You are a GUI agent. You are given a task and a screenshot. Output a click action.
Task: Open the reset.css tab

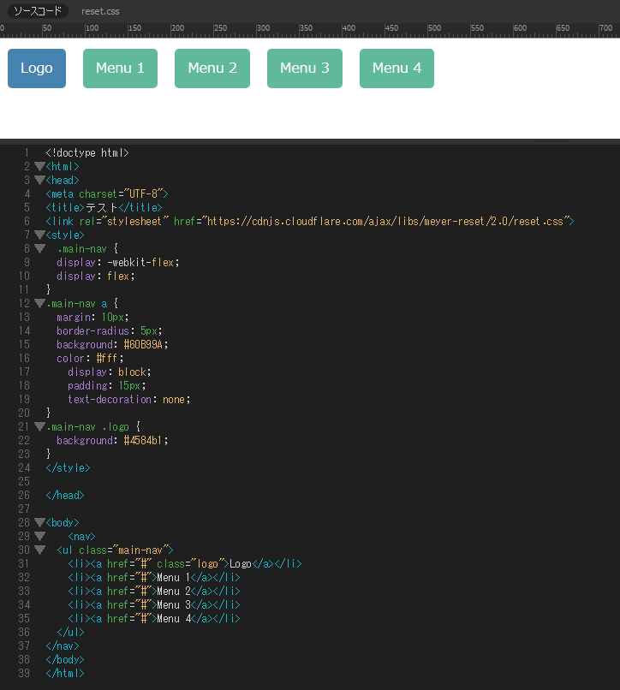point(100,11)
